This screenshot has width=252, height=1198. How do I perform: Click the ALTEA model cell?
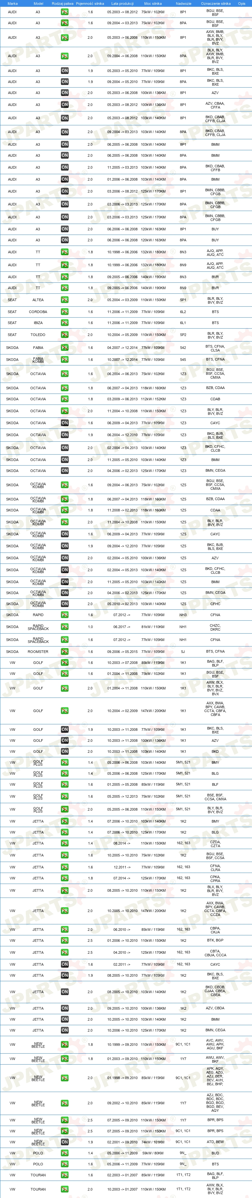coord(38,300)
